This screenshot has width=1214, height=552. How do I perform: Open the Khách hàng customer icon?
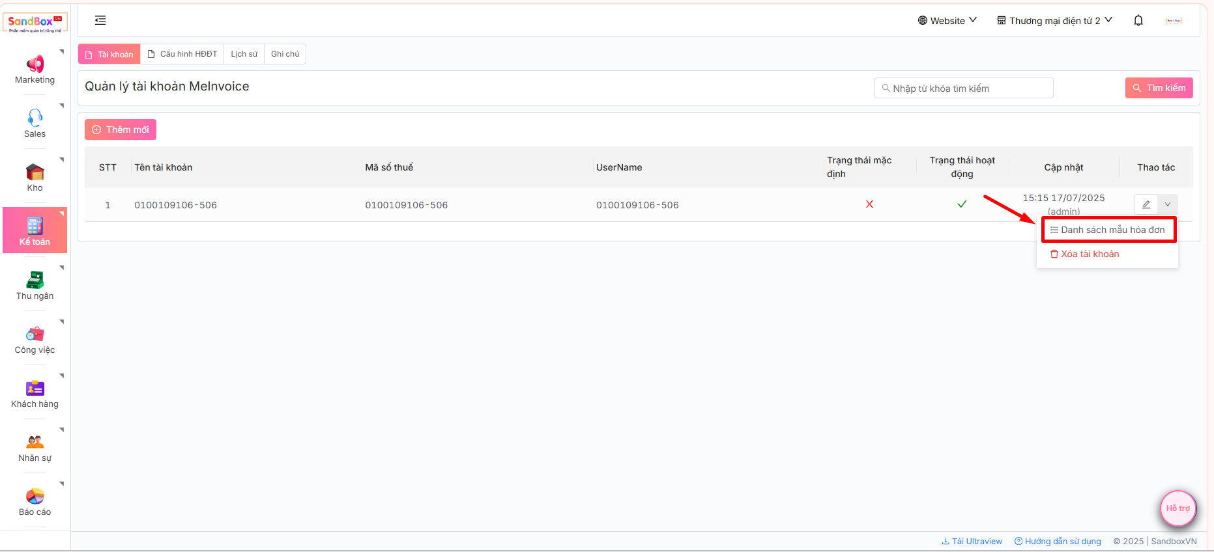coord(35,388)
